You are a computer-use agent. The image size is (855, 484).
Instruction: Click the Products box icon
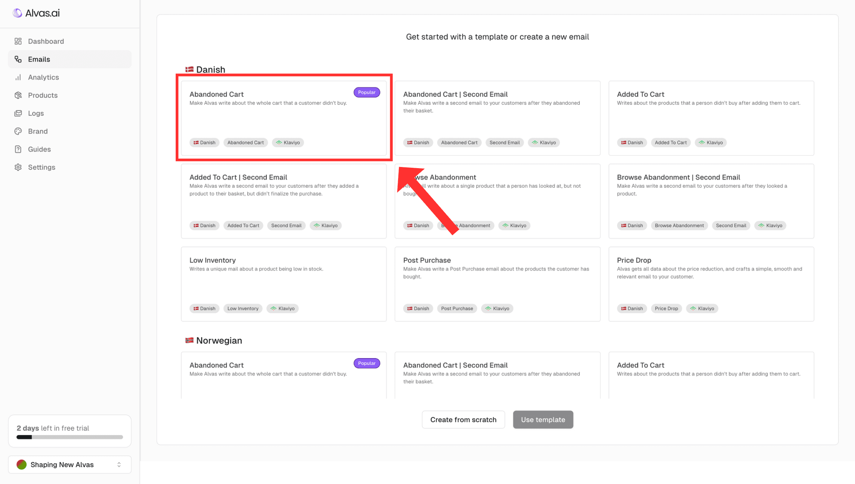click(x=18, y=95)
